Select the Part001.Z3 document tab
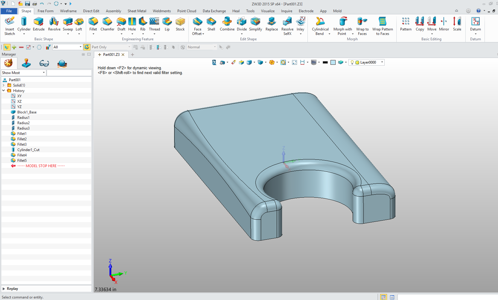 (111, 55)
